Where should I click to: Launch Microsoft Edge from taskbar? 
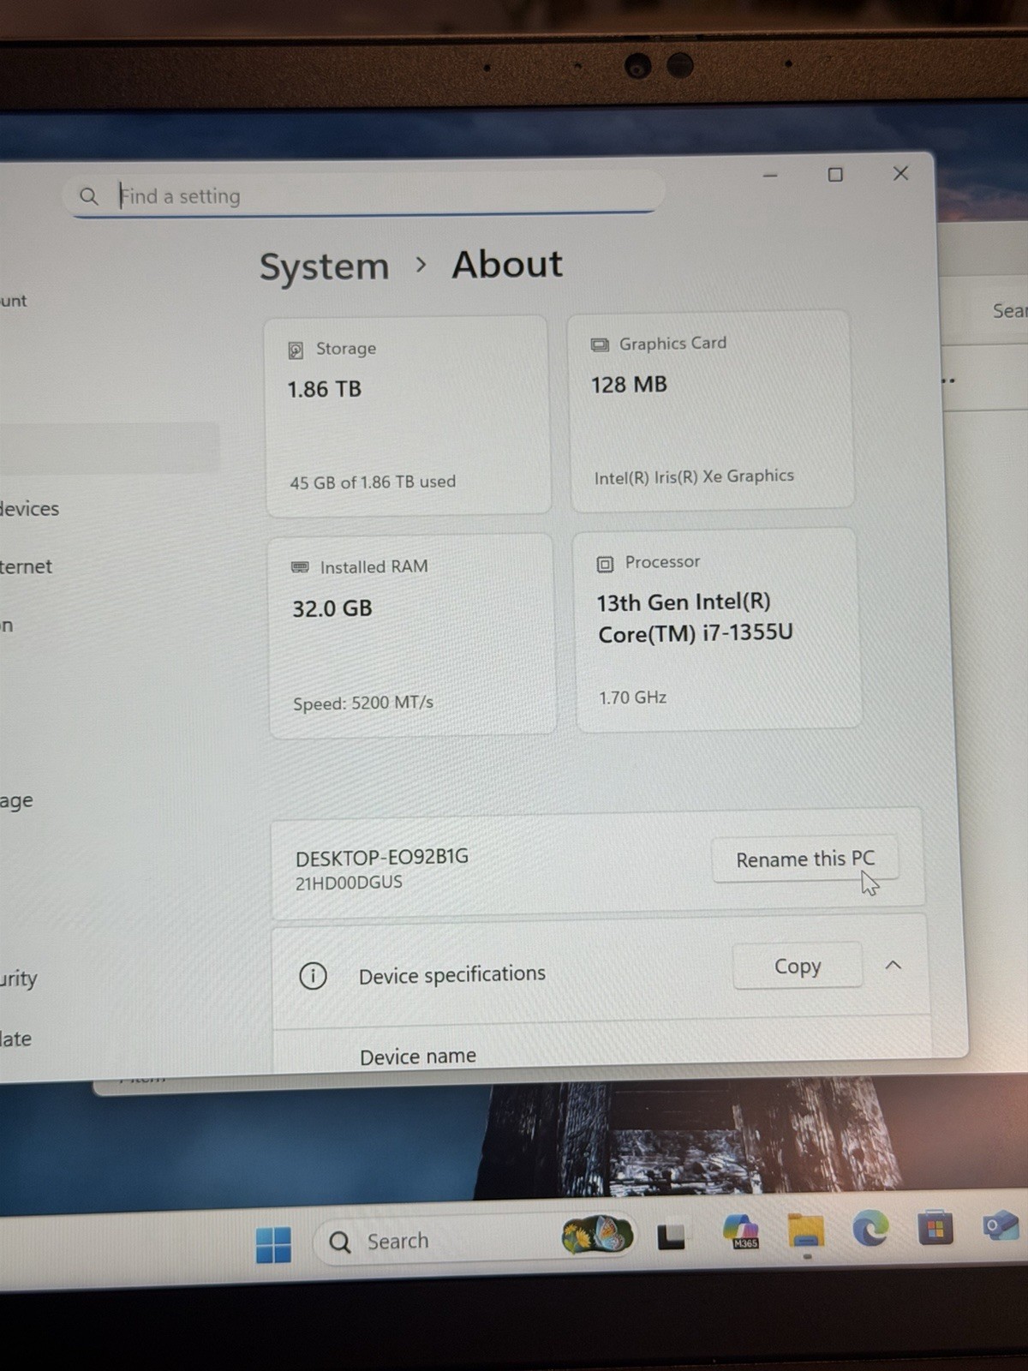point(871,1230)
